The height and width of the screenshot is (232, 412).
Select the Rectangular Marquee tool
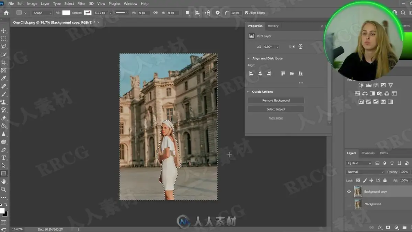[4, 39]
